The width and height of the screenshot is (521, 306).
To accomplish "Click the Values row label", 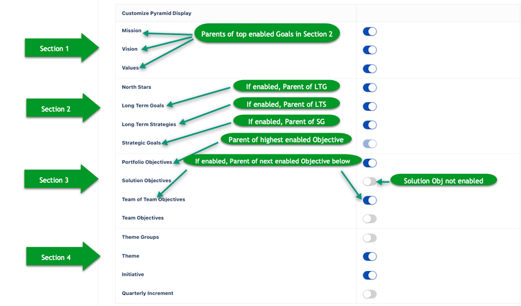I will pos(130,68).
